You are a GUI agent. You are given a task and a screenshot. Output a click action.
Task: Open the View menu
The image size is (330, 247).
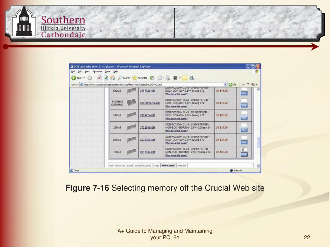tap(87, 71)
